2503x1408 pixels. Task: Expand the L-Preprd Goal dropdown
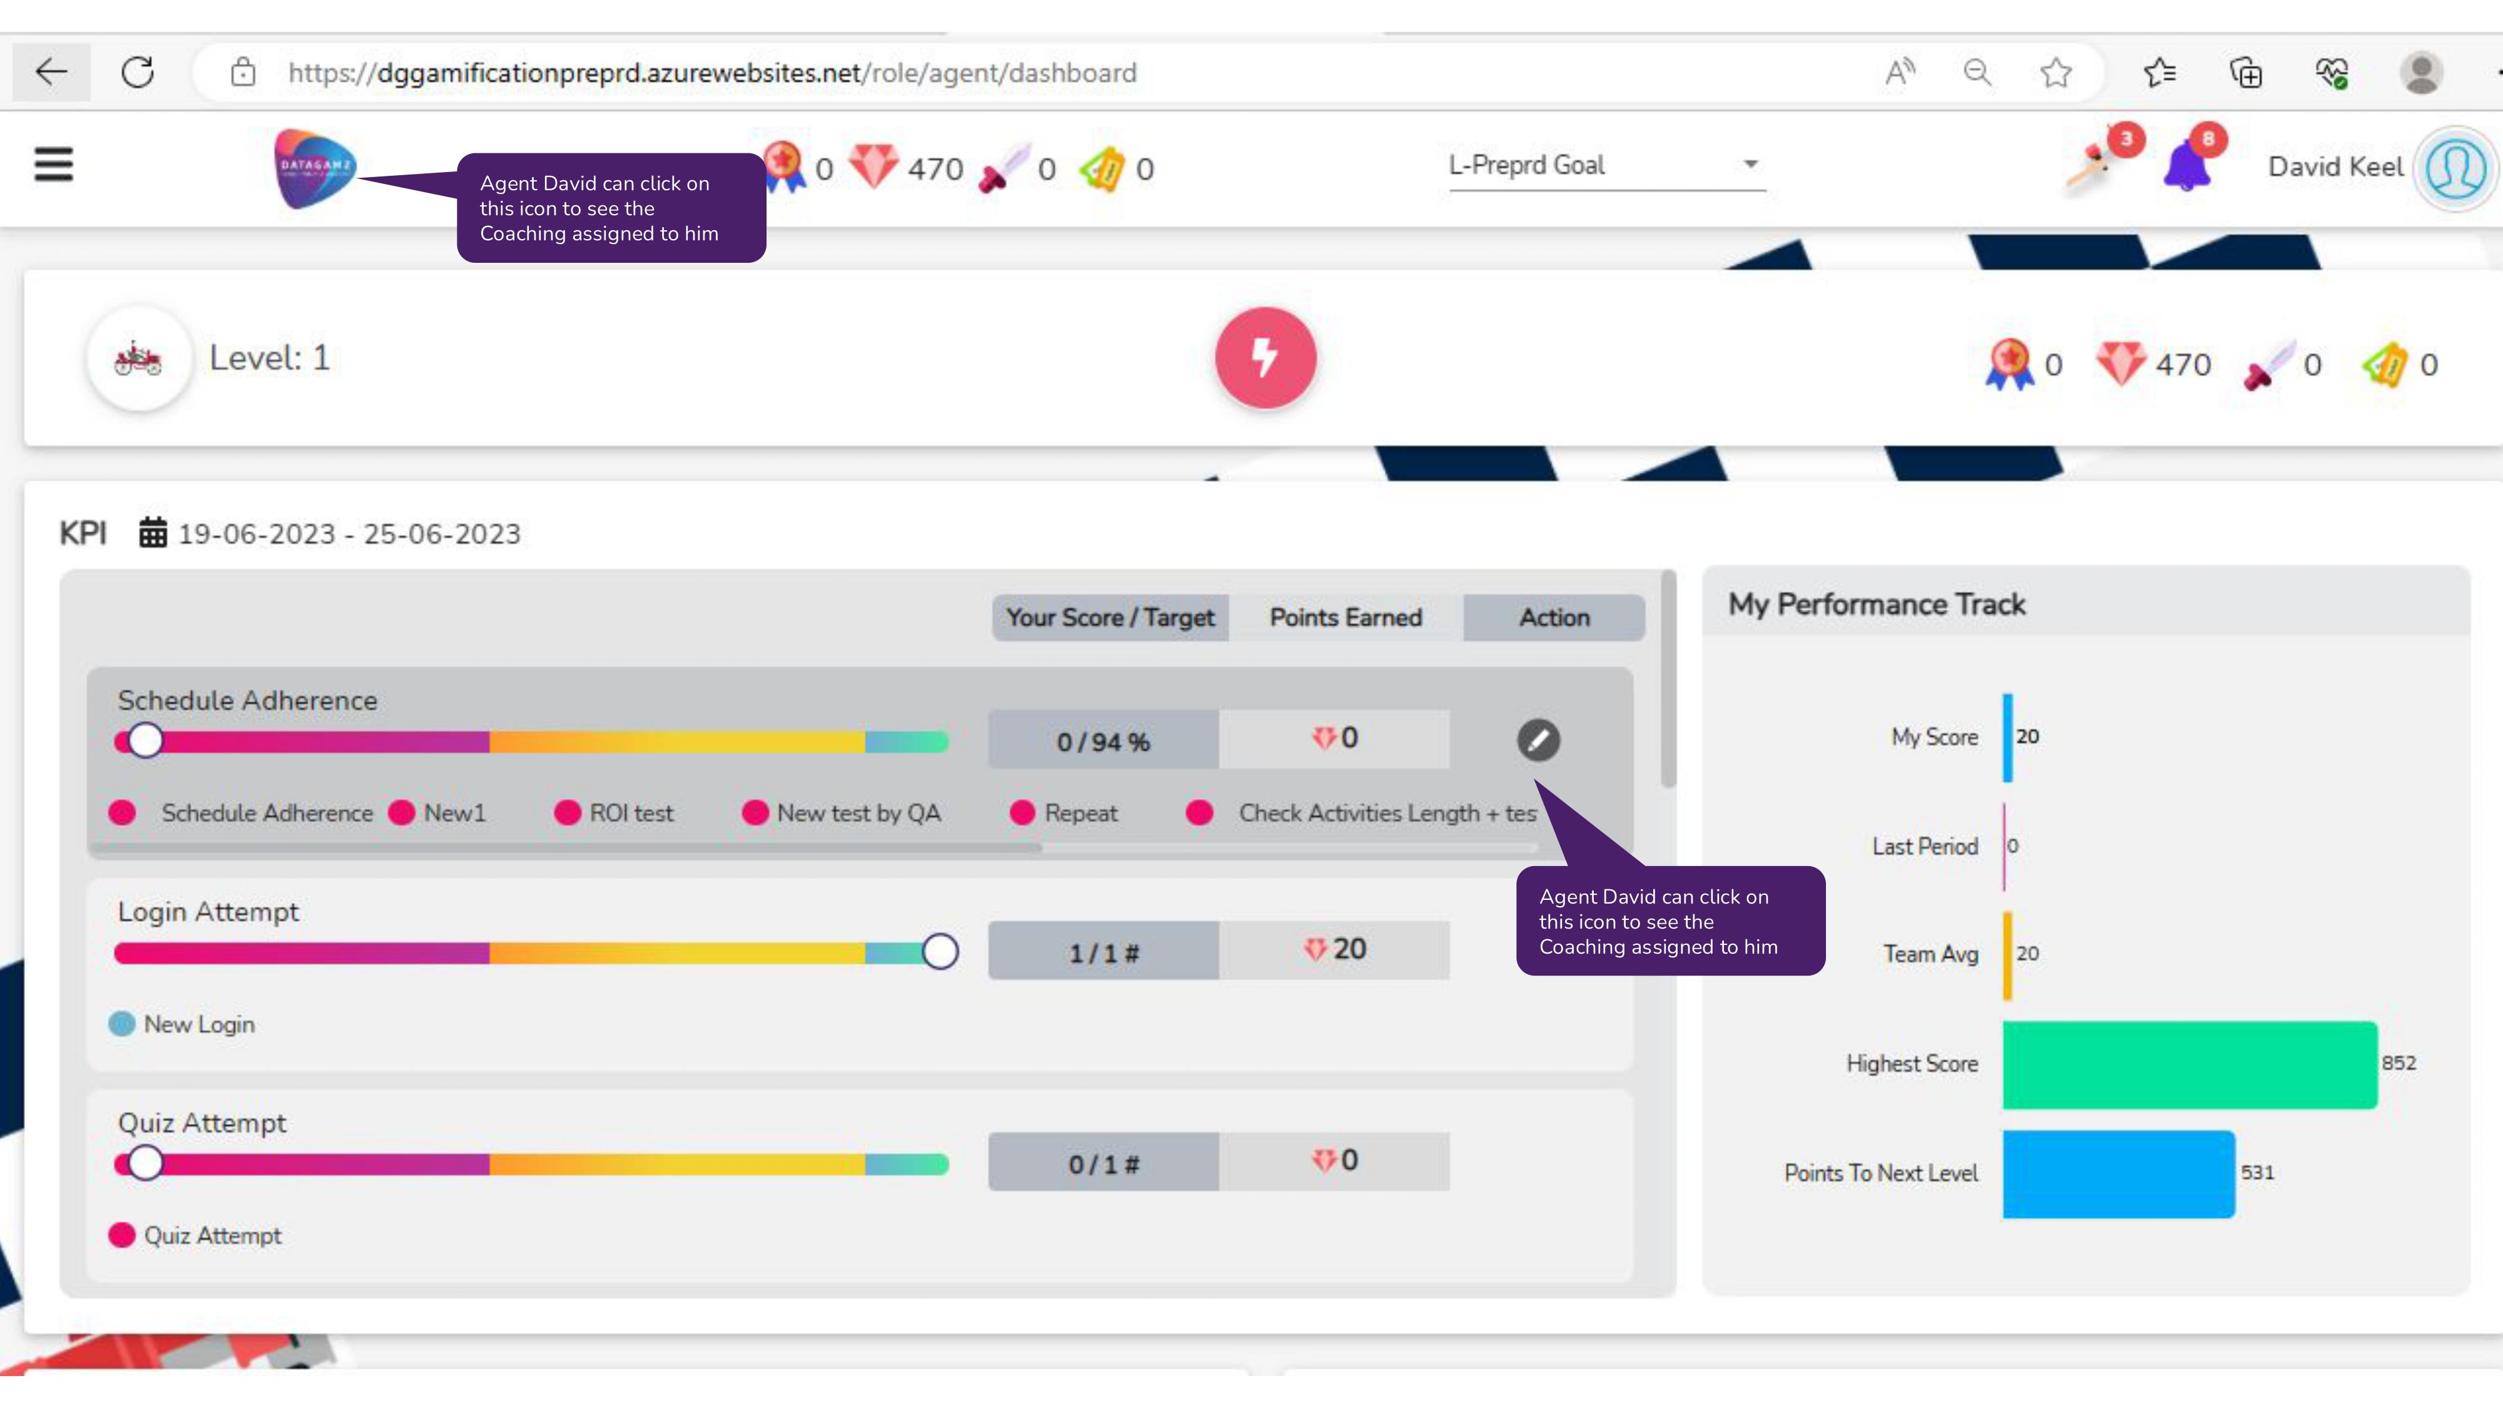[x=1607, y=165]
